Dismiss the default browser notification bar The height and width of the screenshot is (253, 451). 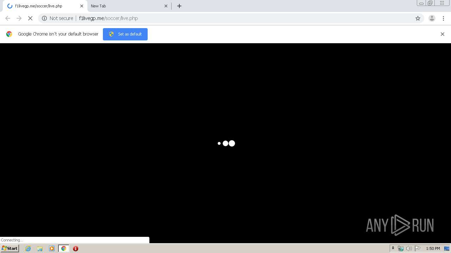coord(443,34)
